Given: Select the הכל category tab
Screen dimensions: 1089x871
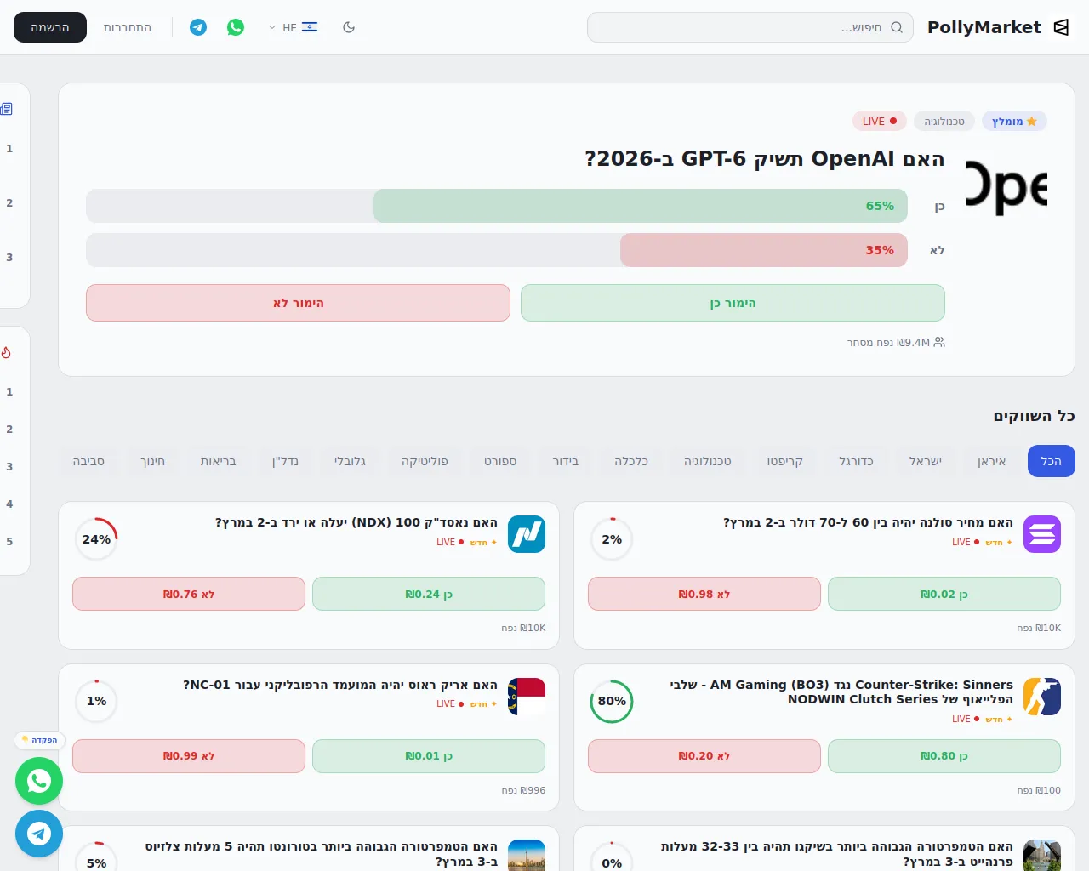Looking at the screenshot, I should 1052,461.
